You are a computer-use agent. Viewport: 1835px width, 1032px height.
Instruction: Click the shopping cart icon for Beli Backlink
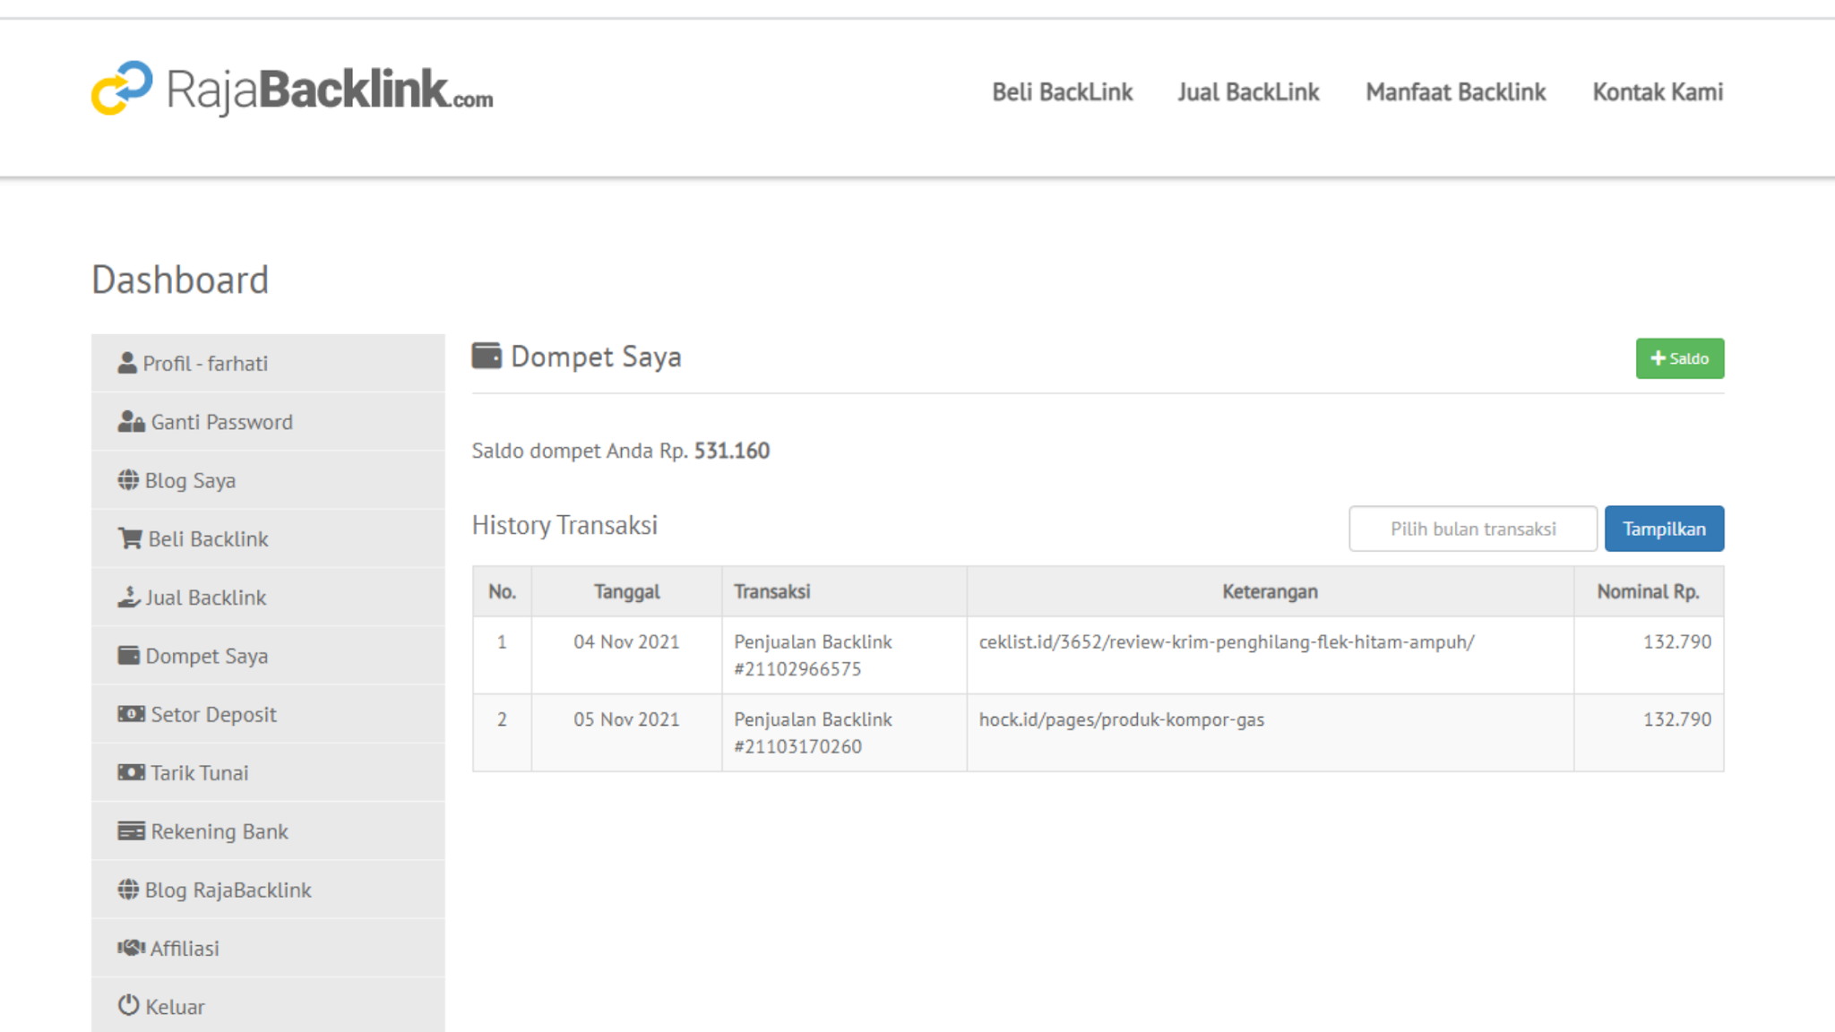pos(130,538)
